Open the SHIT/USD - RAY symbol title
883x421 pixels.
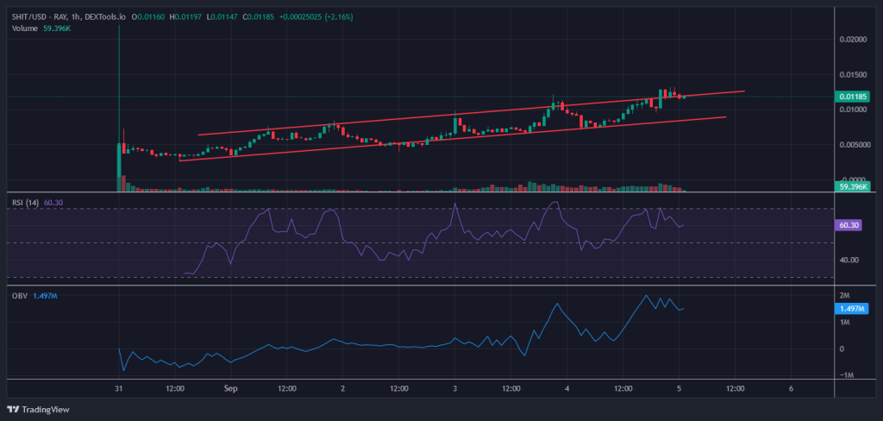[70, 17]
